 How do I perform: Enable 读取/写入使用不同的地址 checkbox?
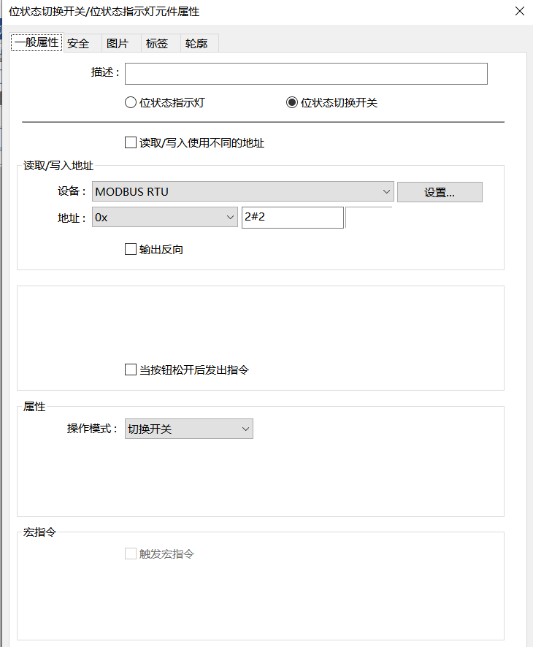point(131,143)
